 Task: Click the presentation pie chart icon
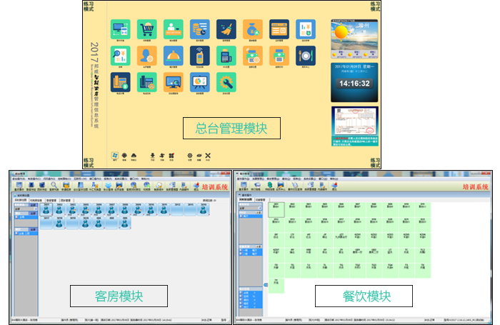tap(201, 81)
